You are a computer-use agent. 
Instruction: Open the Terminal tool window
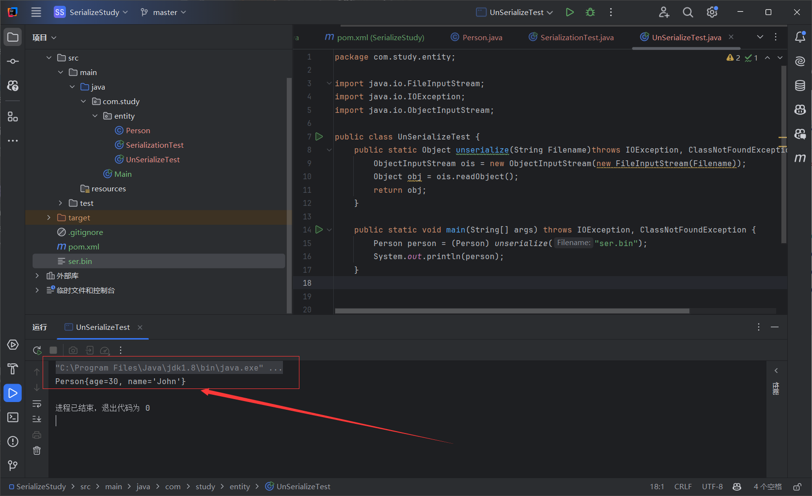[x=13, y=417]
